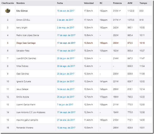Open Diego Saez Santiago's 17 de sept. activity
Screen dimensions: 154x134
pos(66,43)
